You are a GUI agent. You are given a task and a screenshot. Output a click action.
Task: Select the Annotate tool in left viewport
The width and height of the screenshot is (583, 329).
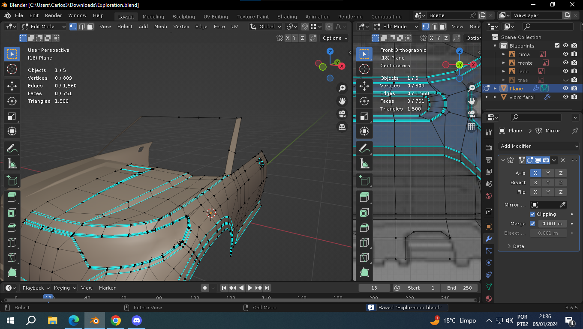point(12,148)
